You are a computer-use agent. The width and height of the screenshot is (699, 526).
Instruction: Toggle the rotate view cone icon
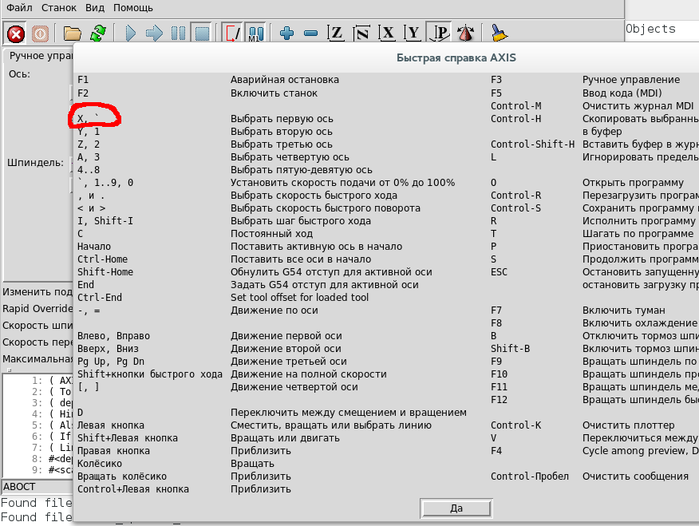tap(466, 34)
